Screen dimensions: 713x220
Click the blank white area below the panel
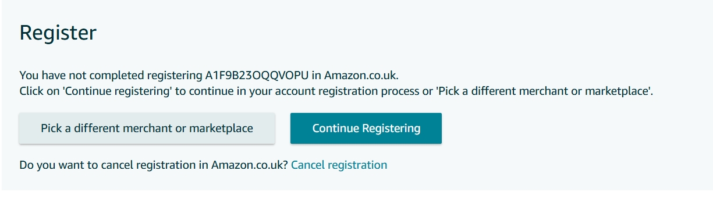coord(356,205)
